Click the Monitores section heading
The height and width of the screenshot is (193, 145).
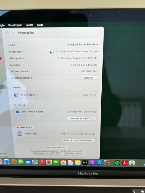click(x=20, y=105)
